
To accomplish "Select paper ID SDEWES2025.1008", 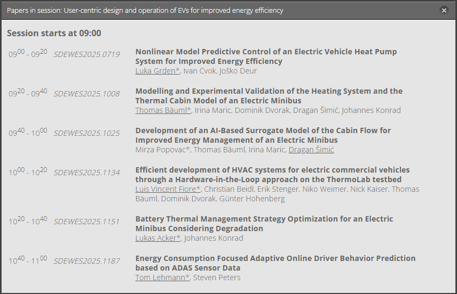I will tap(86, 94).
